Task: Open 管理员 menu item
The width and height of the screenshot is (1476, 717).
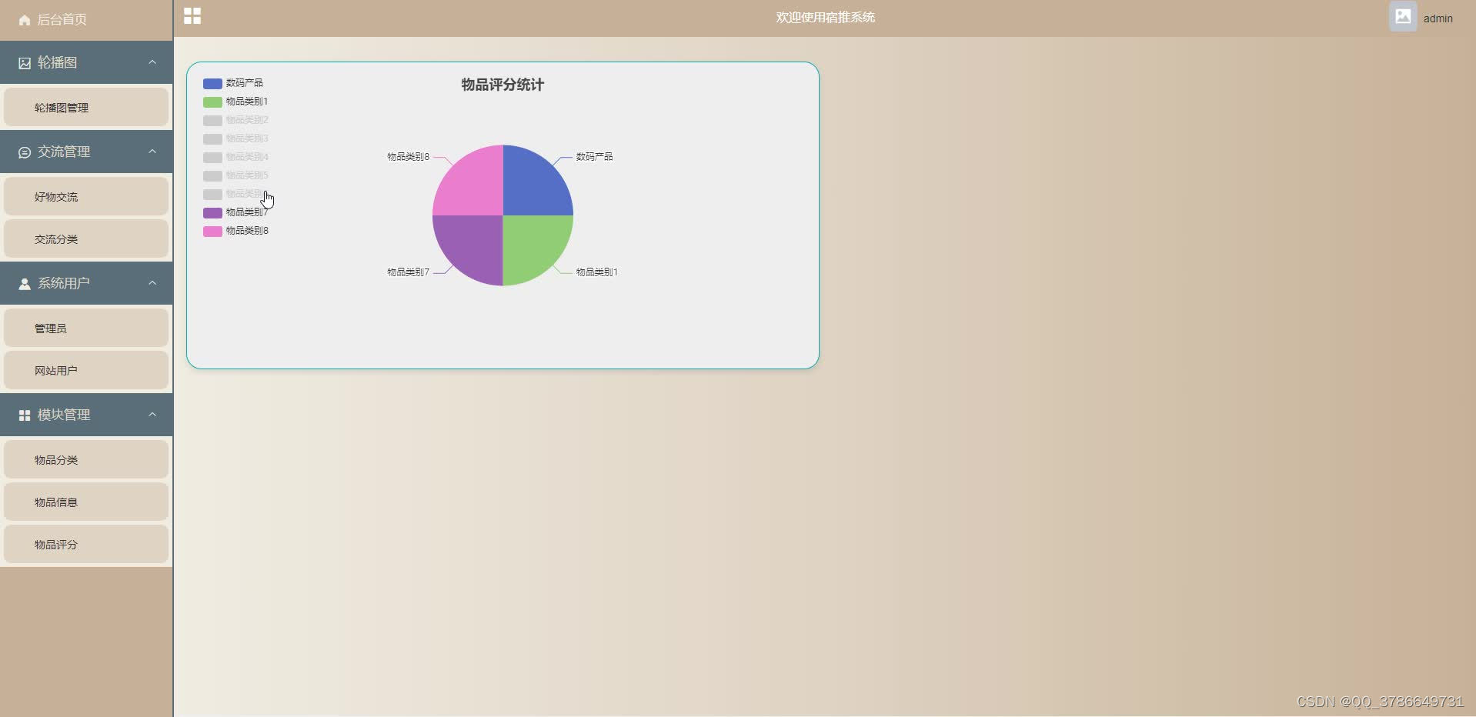Action: click(86, 328)
